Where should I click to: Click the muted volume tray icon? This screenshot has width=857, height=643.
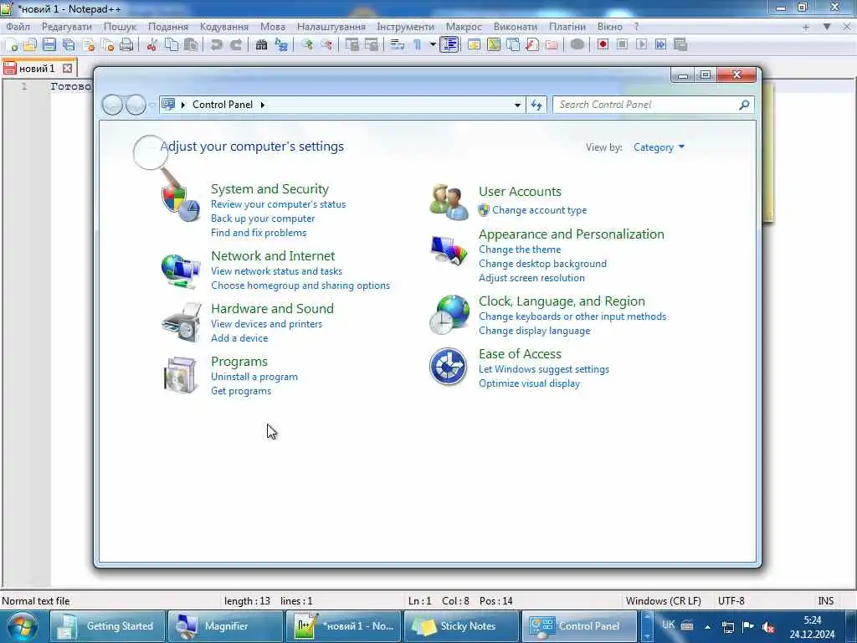(x=768, y=626)
